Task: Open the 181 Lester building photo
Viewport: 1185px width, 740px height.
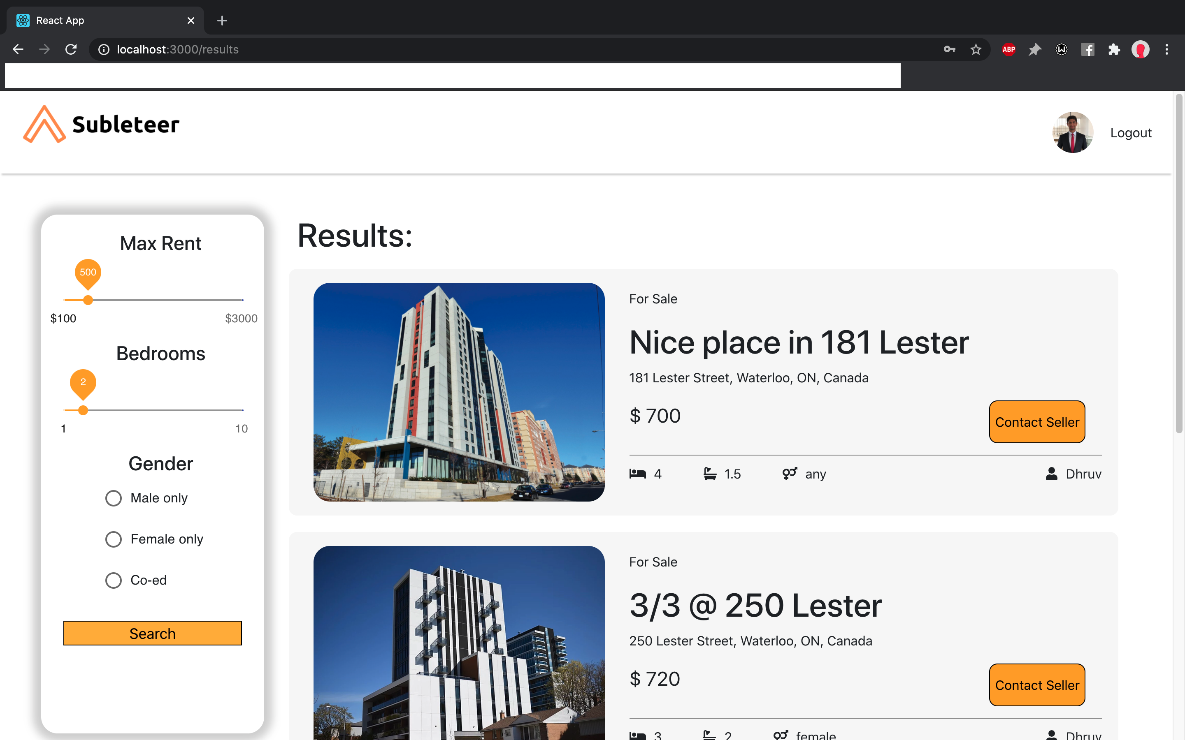Action: [459, 391]
